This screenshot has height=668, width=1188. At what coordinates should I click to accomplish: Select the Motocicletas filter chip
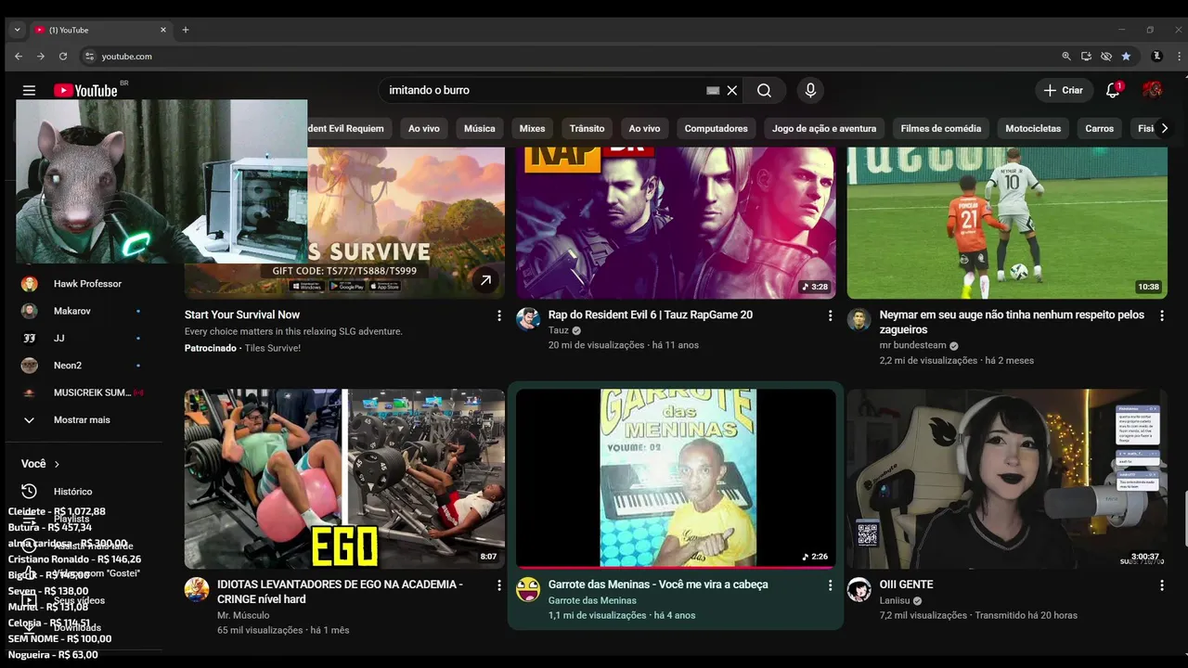[x=1033, y=129]
